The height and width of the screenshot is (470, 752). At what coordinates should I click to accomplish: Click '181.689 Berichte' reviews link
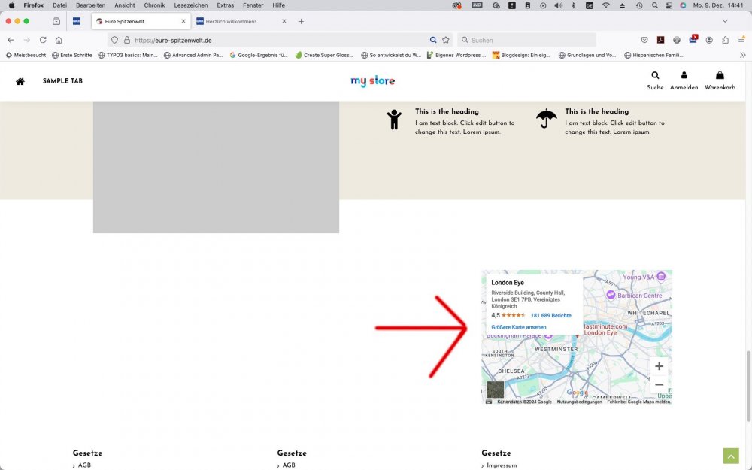[x=550, y=315]
